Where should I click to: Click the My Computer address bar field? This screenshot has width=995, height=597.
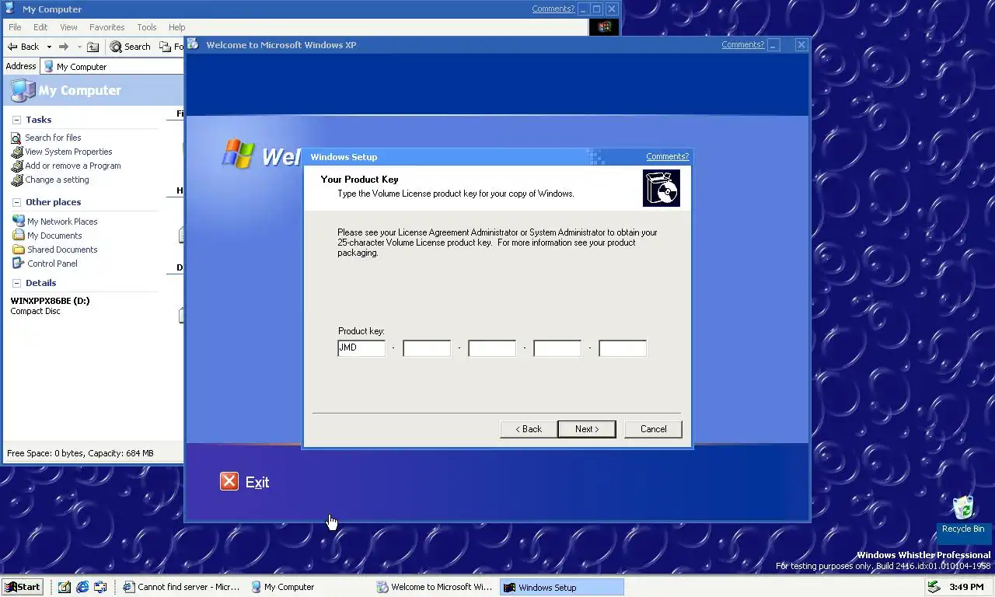click(x=113, y=67)
